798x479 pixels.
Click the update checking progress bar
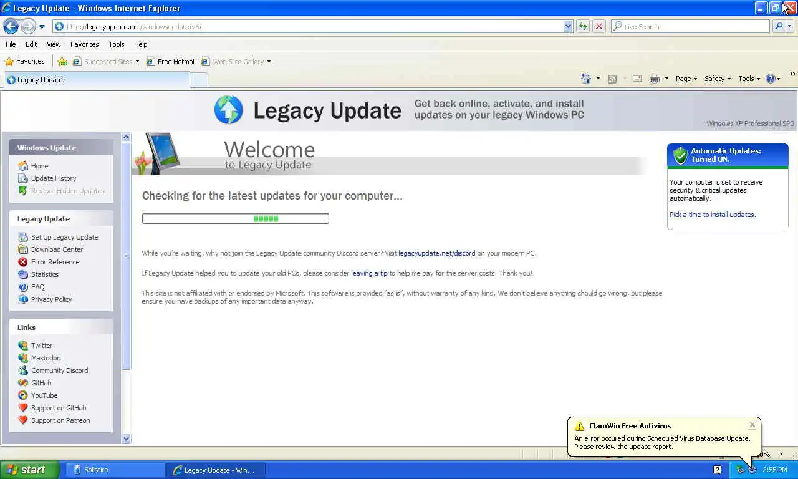pyautogui.click(x=235, y=218)
